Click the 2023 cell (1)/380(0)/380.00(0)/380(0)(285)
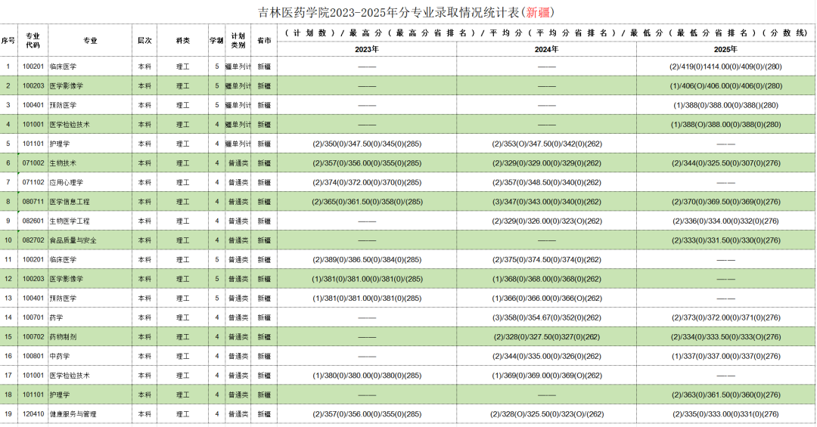The image size is (817, 427). tap(367, 376)
